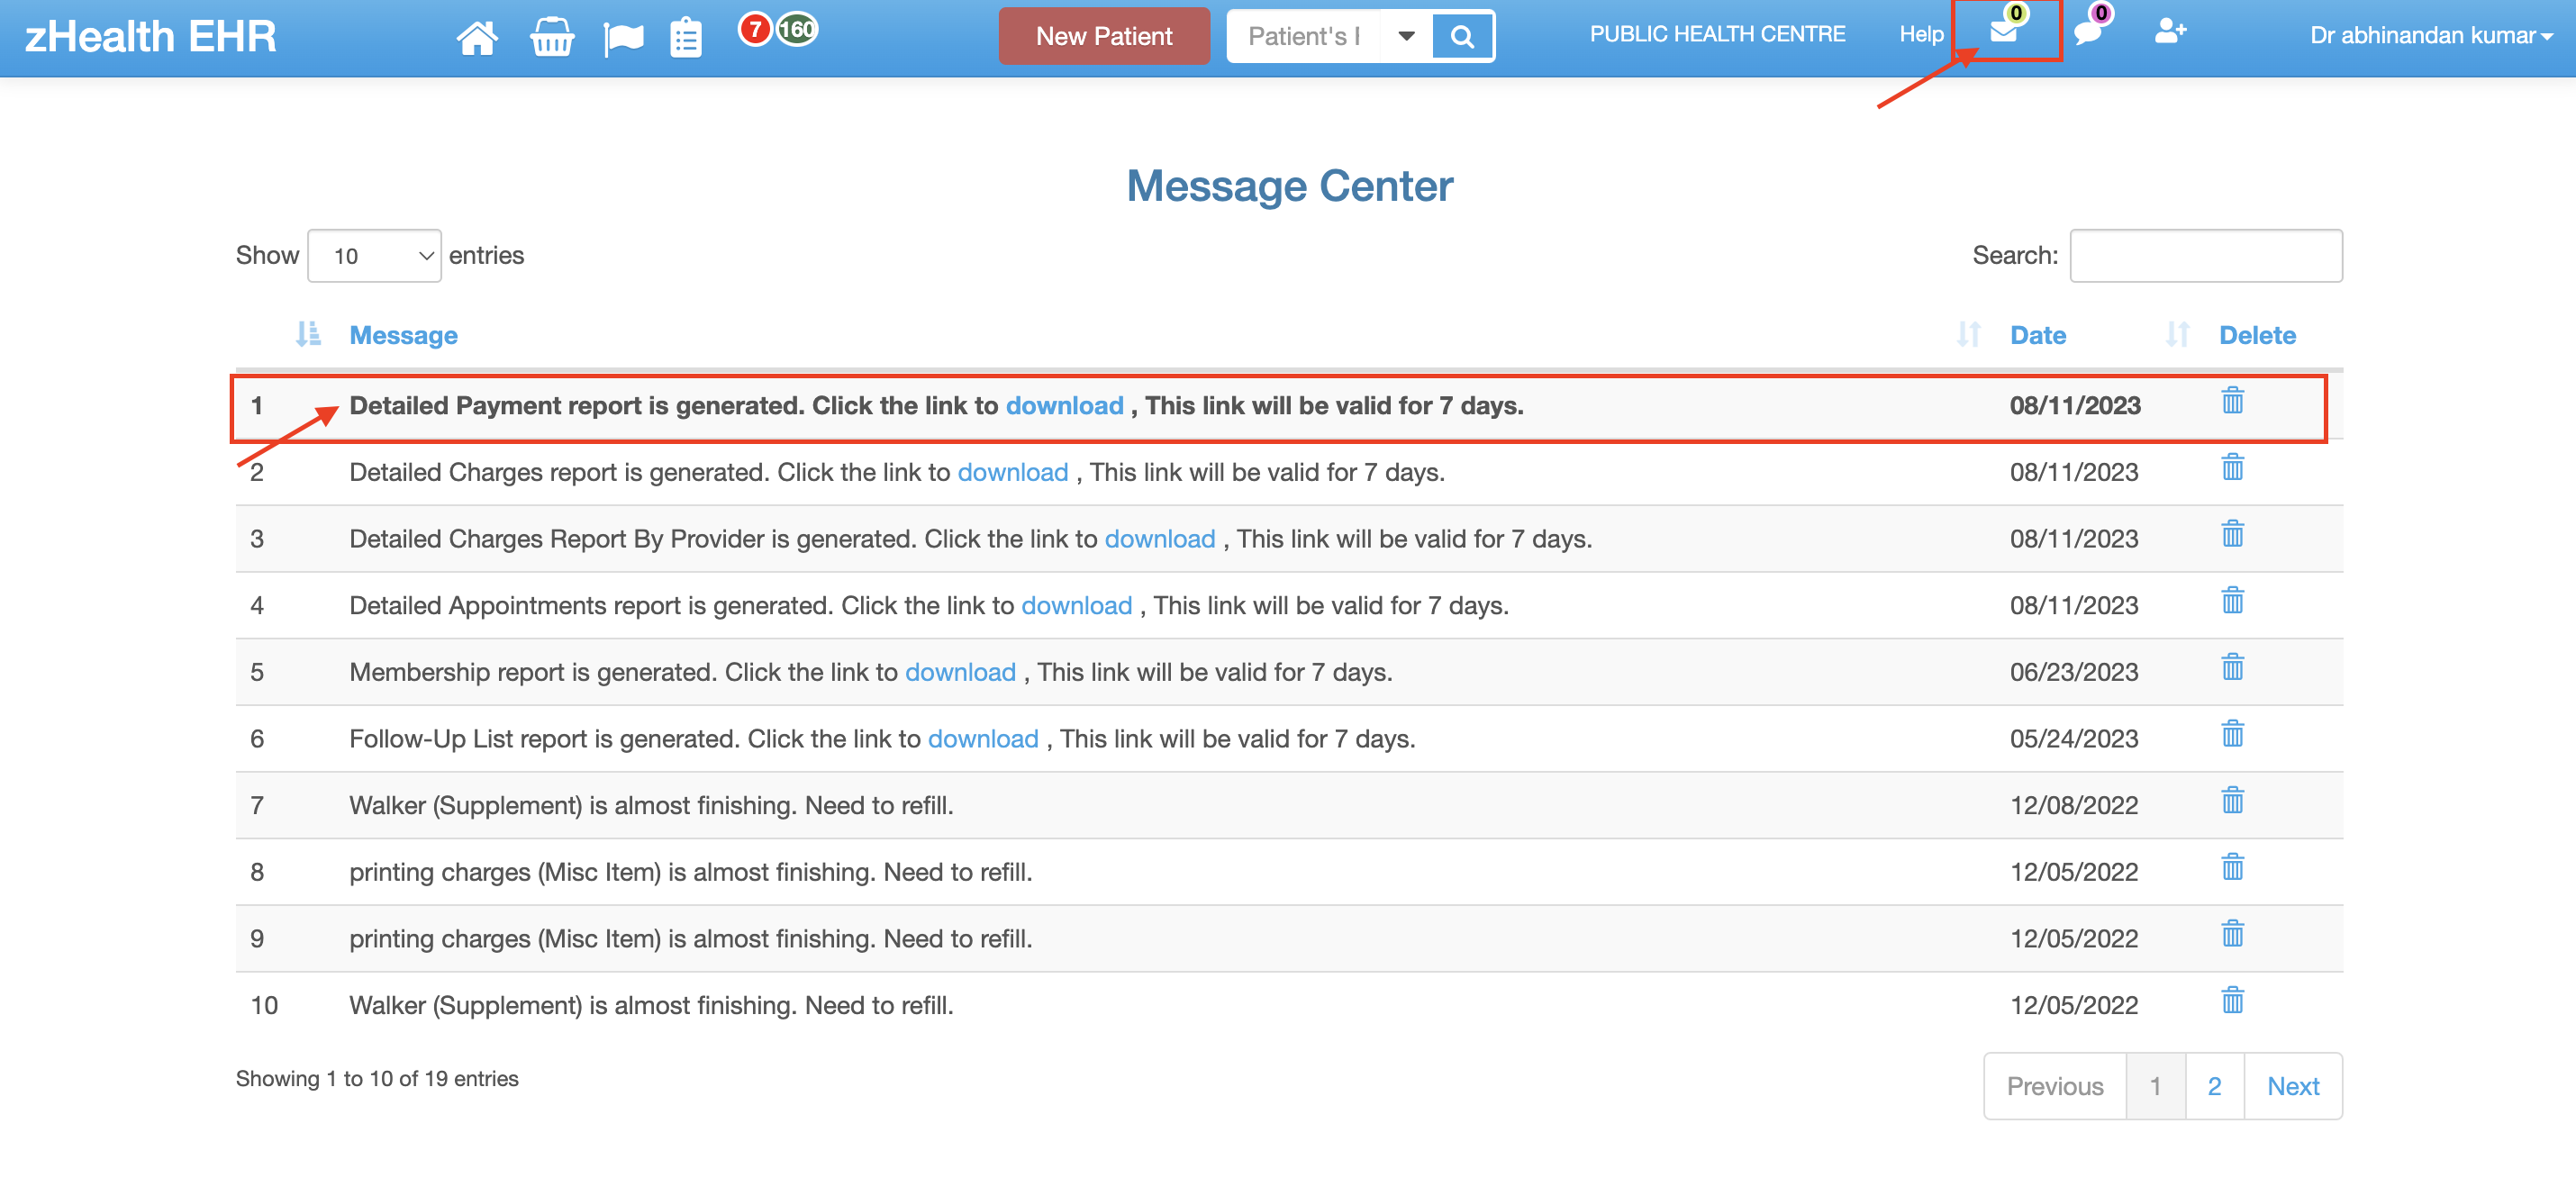Open the Show entries count dropdown
Screen dimensions: 2576x1187
(374, 256)
